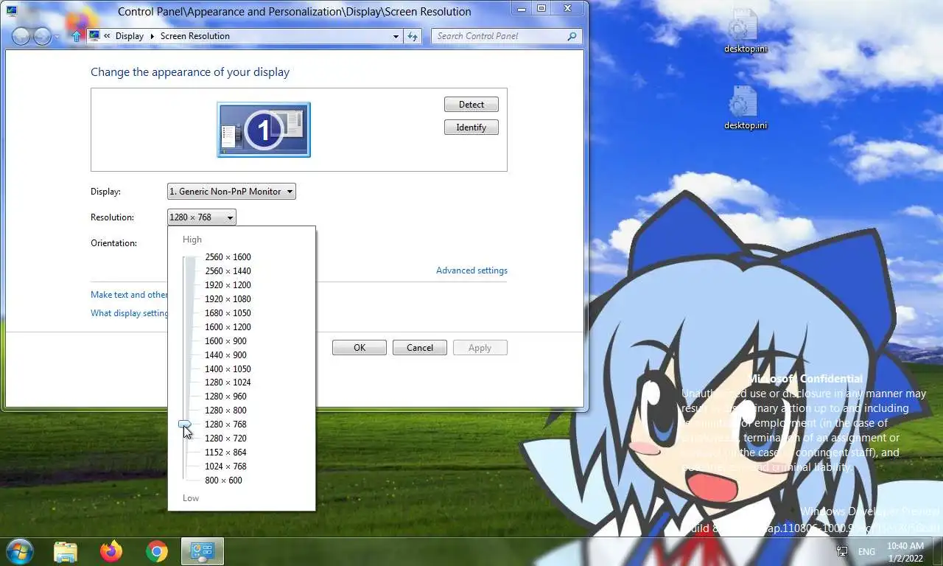Select 1280 × 720 resolution
This screenshot has width=943, height=566.
click(x=225, y=439)
